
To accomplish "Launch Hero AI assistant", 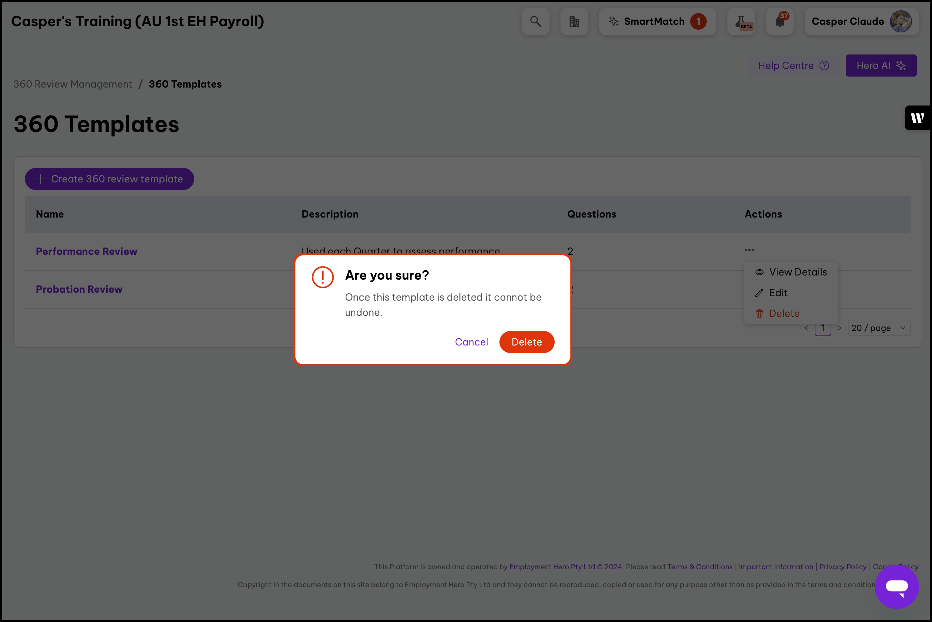I will [x=880, y=66].
